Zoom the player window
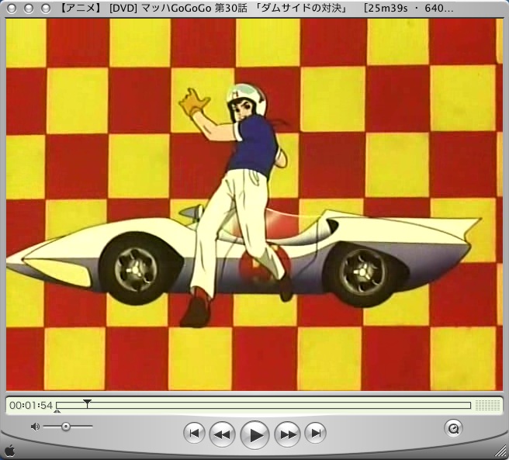This screenshot has width=509, height=460. [46, 8]
